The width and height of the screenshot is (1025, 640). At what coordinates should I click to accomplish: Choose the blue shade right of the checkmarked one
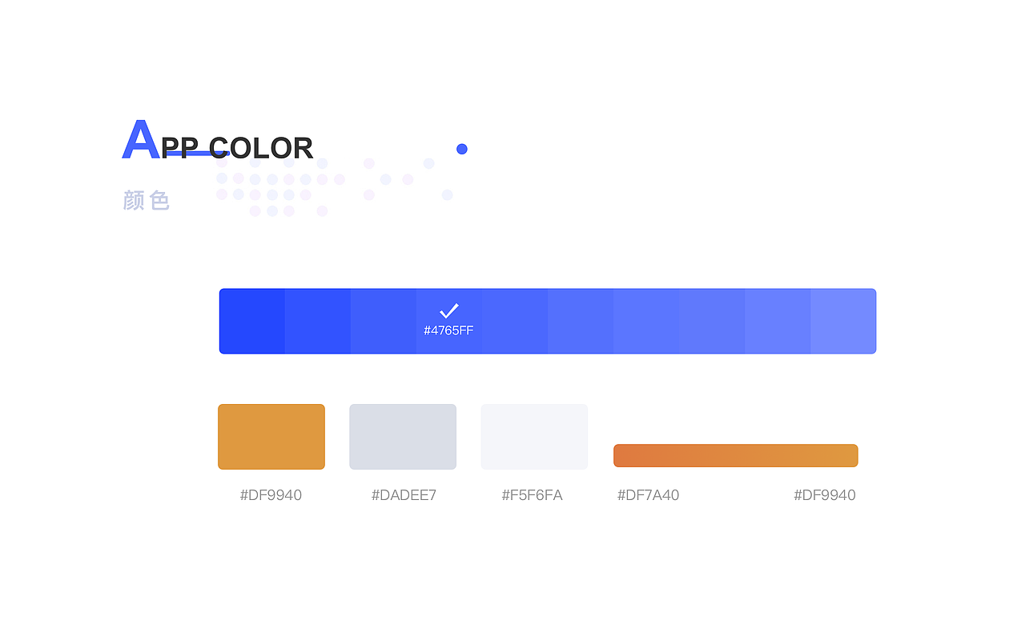[x=515, y=321]
